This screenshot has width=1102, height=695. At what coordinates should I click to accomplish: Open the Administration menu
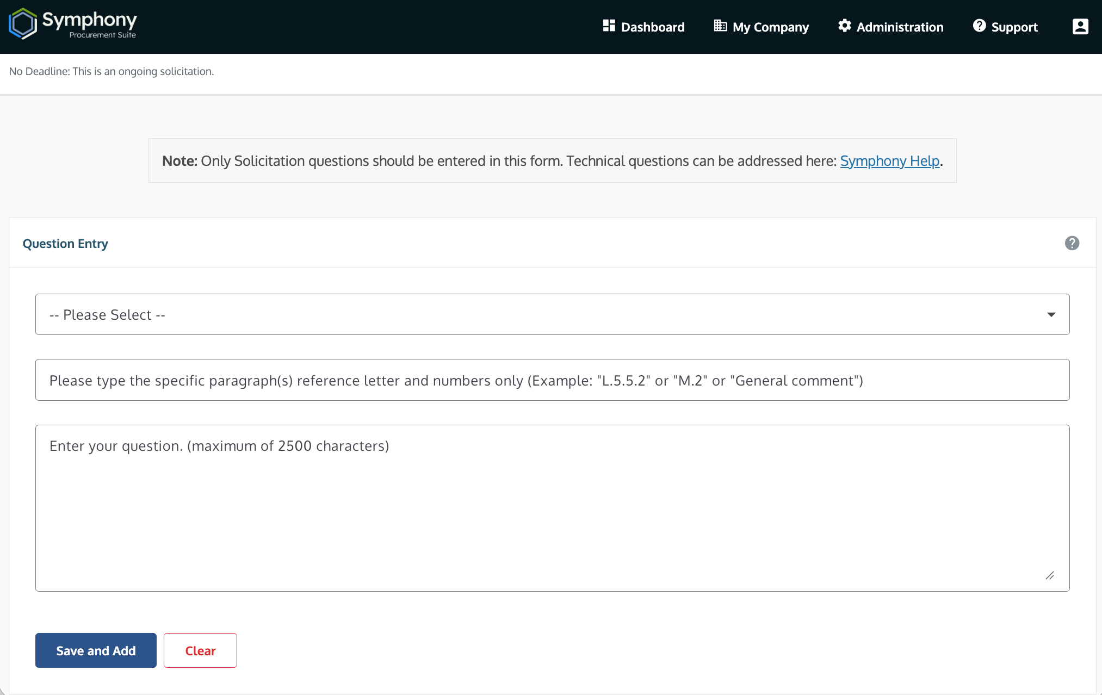point(890,27)
